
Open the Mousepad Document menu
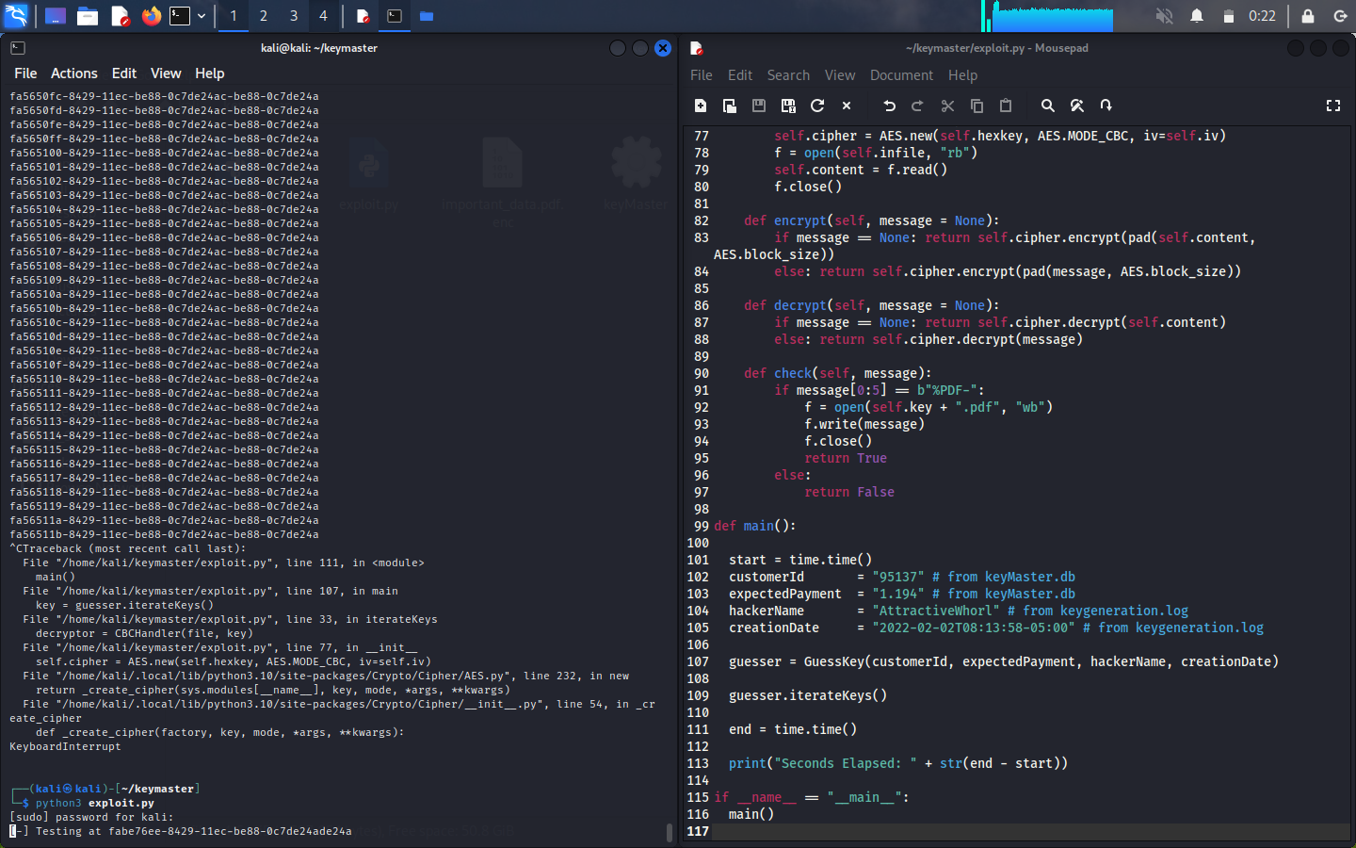click(x=901, y=75)
